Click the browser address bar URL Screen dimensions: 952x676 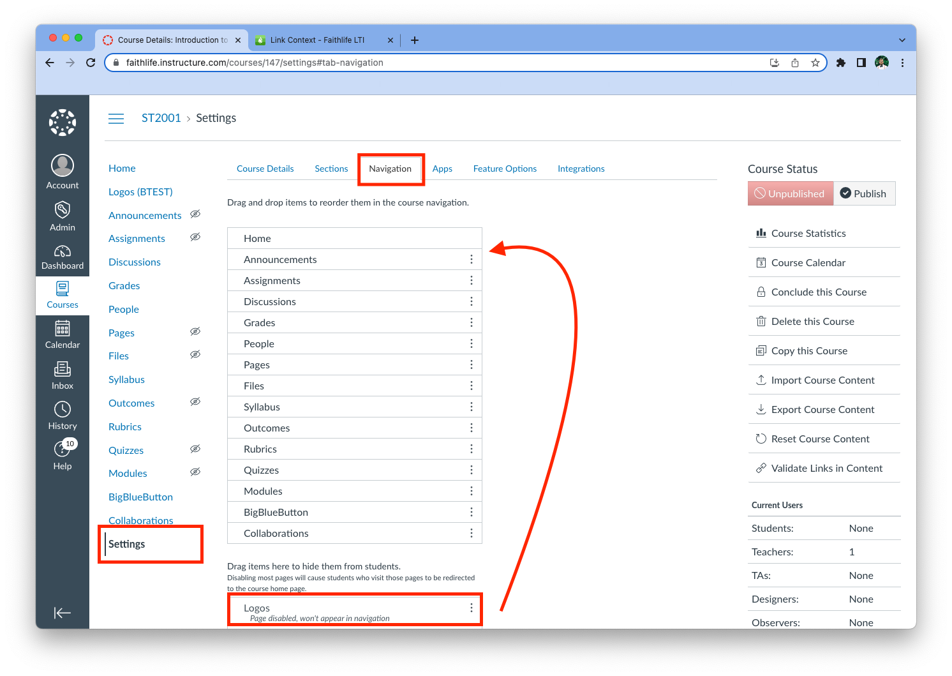pyautogui.click(x=255, y=63)
